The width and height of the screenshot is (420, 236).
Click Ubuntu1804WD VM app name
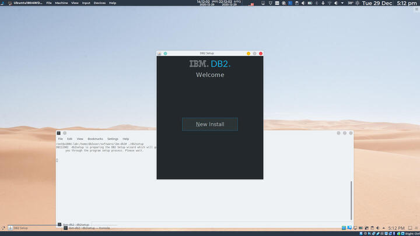pos(28,3)
